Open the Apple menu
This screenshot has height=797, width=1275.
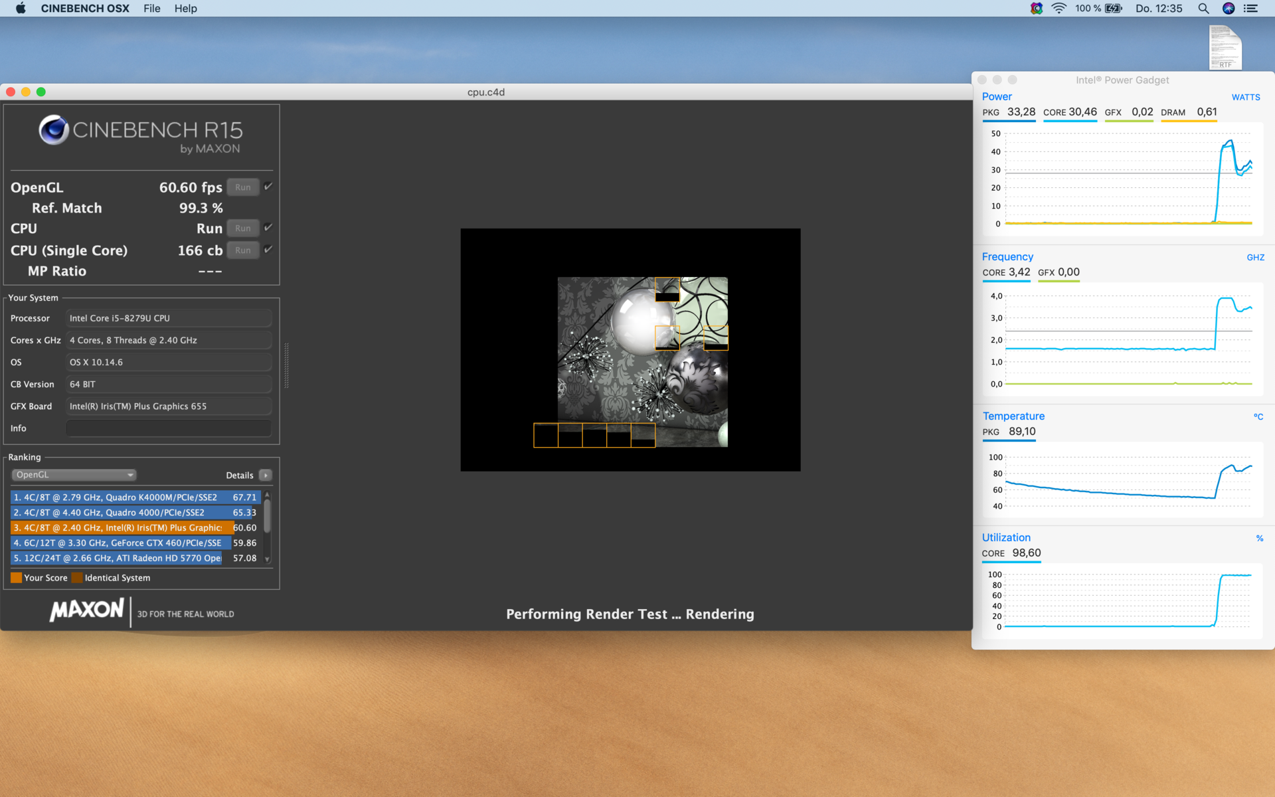pos(21,9)
